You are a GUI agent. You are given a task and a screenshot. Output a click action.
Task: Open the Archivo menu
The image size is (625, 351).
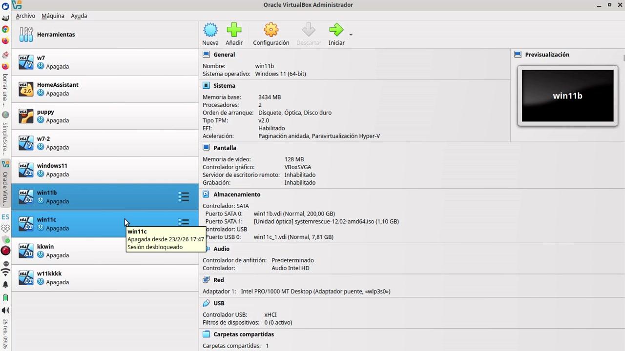click(x=25, y=16)
